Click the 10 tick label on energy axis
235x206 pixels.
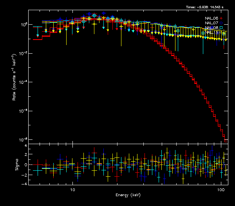pos(72,188)
